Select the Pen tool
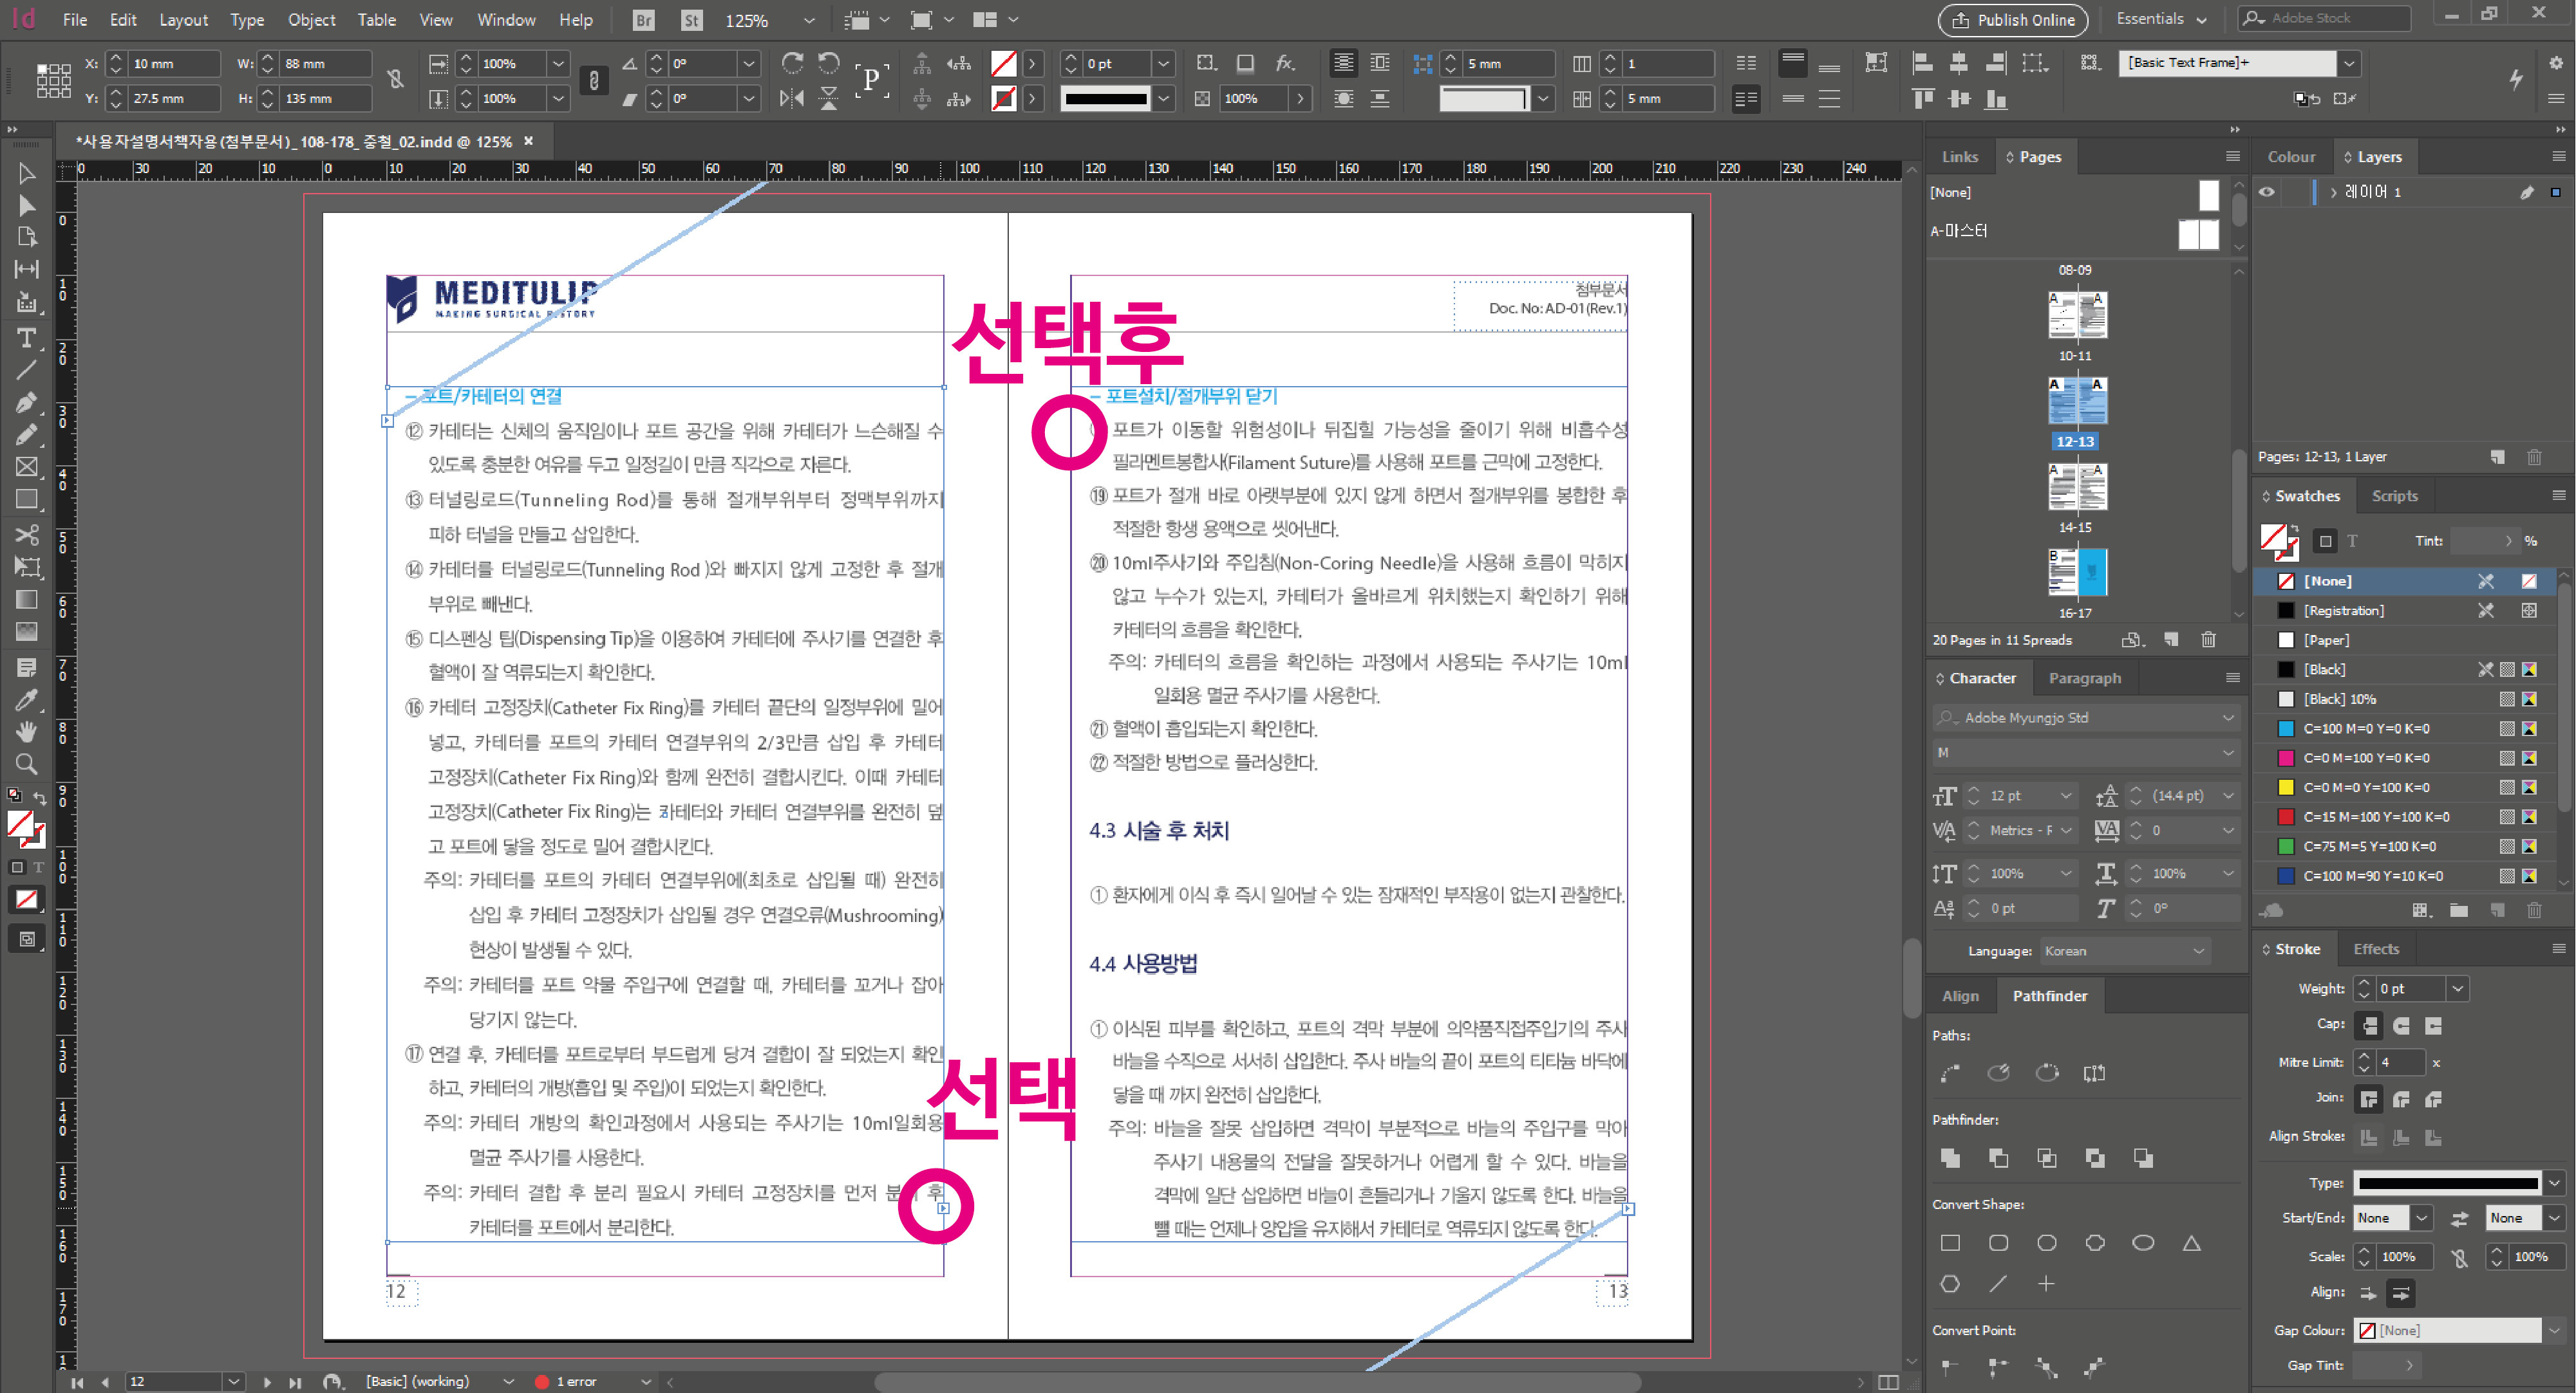Screen dimensions: 2576x1393 click(x=27, y=401)
